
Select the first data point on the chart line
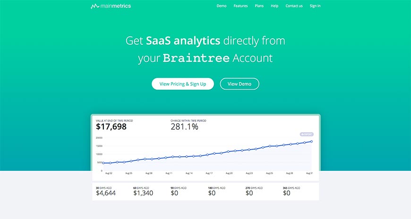103,163
